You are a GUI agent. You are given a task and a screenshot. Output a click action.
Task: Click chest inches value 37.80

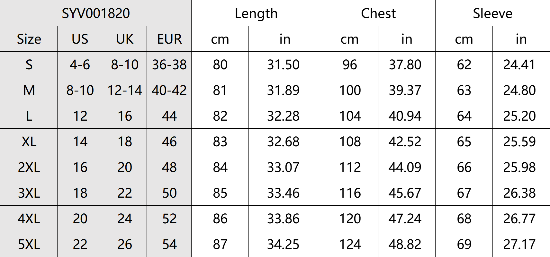[405, 65]
